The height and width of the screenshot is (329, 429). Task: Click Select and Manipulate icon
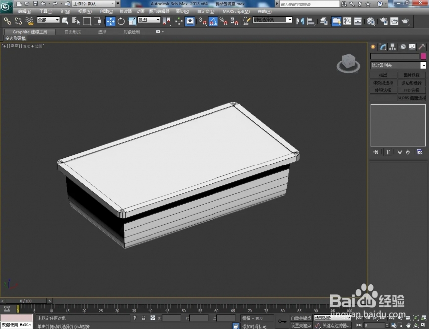(179, 21)
